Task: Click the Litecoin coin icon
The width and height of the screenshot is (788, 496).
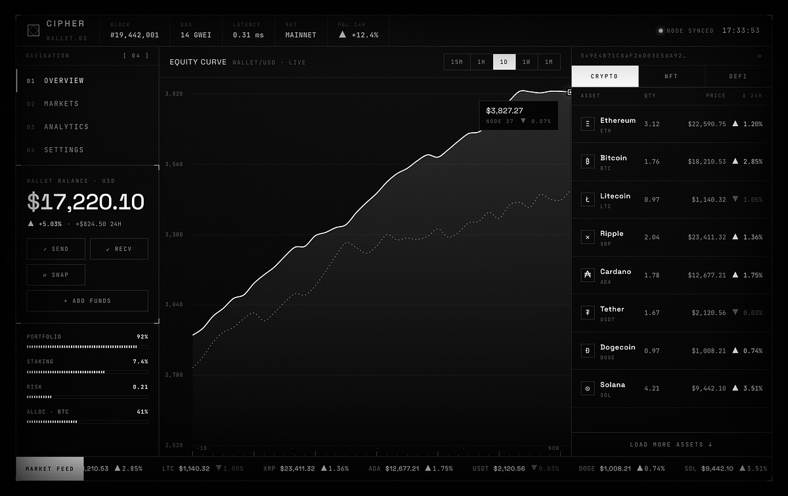Action: (x=588, y=199)
